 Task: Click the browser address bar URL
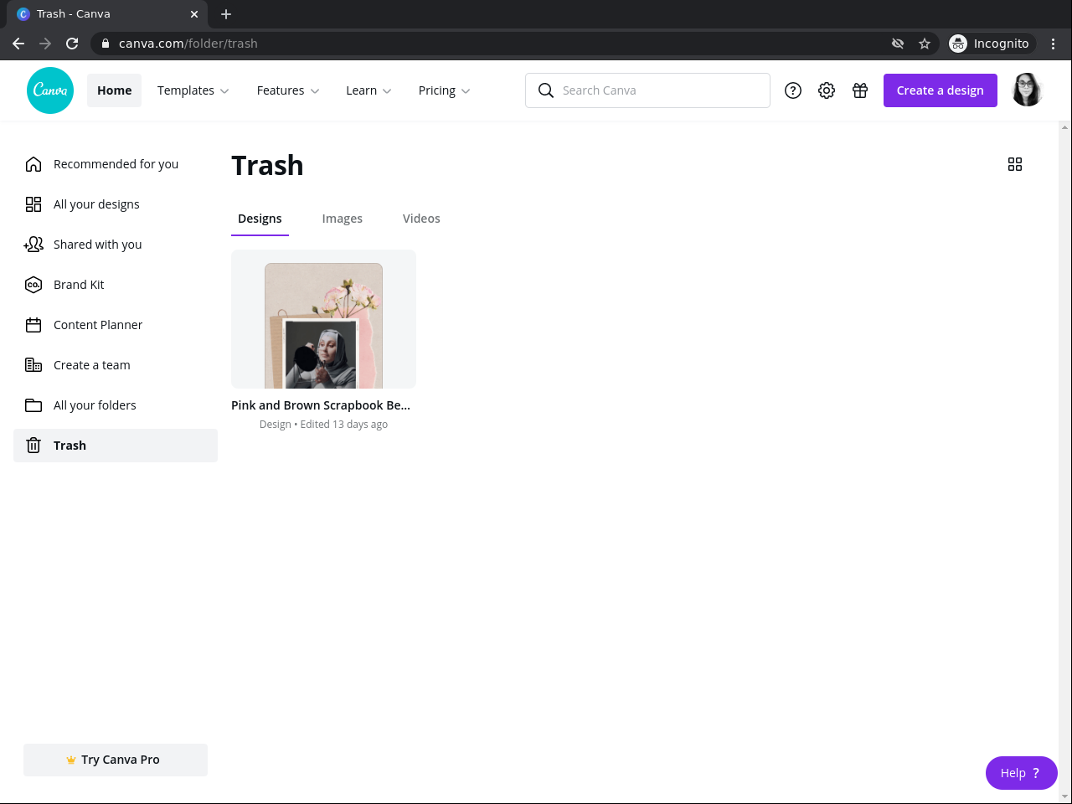click(x=188, y=44)
